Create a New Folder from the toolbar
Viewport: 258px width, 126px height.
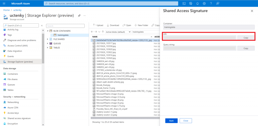point(141,25)
